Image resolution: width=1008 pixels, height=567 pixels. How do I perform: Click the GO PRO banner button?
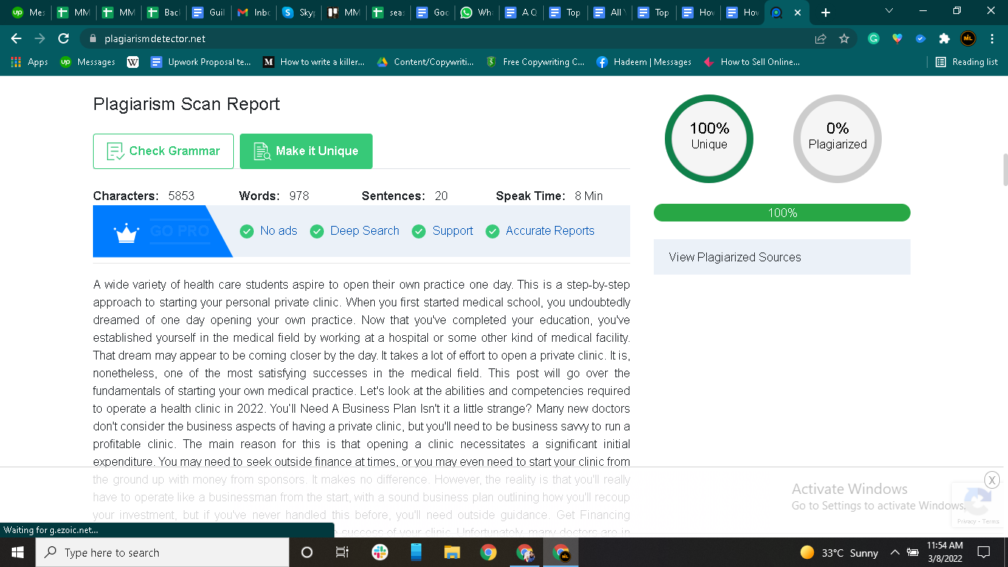coord(180,232)
